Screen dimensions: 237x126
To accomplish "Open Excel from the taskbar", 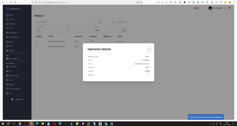I will 111,124.
